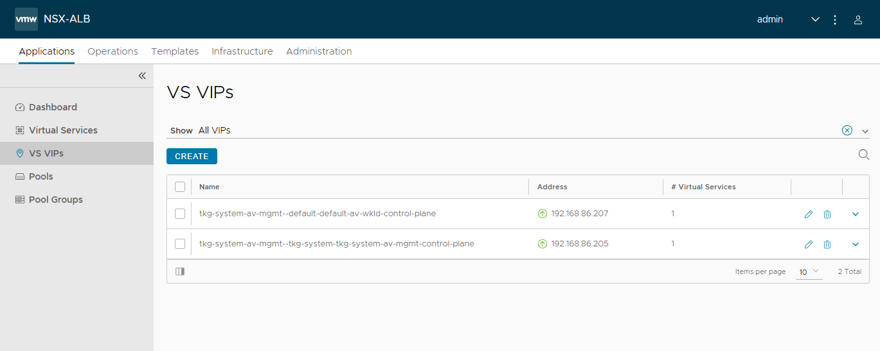Select VS VIPs in sidebar
This screenshot has width=880, height=351.
click(x=76, y=153)
